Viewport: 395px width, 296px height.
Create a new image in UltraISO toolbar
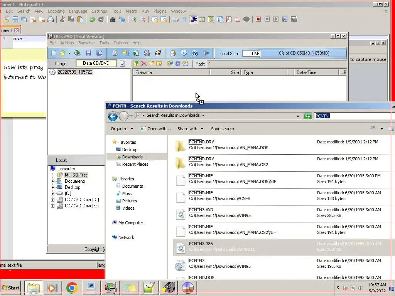click(x=54, y=53)
